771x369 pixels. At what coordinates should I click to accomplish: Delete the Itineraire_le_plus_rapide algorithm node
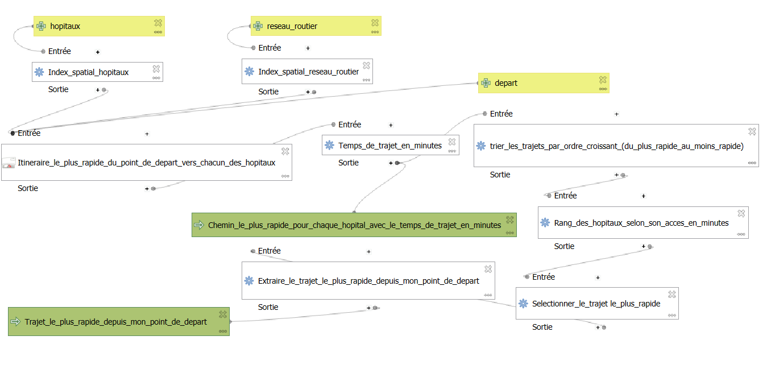tap(286, 151)
